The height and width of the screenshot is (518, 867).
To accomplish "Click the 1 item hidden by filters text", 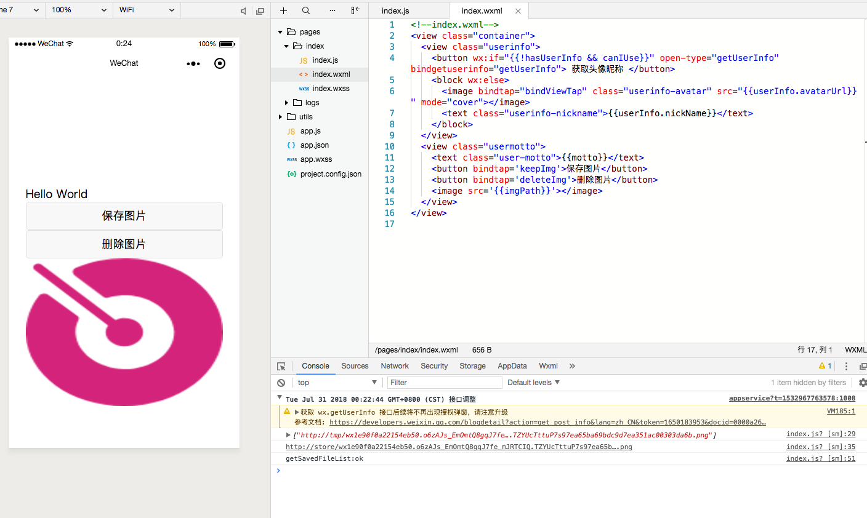I will tap(809, 383).
